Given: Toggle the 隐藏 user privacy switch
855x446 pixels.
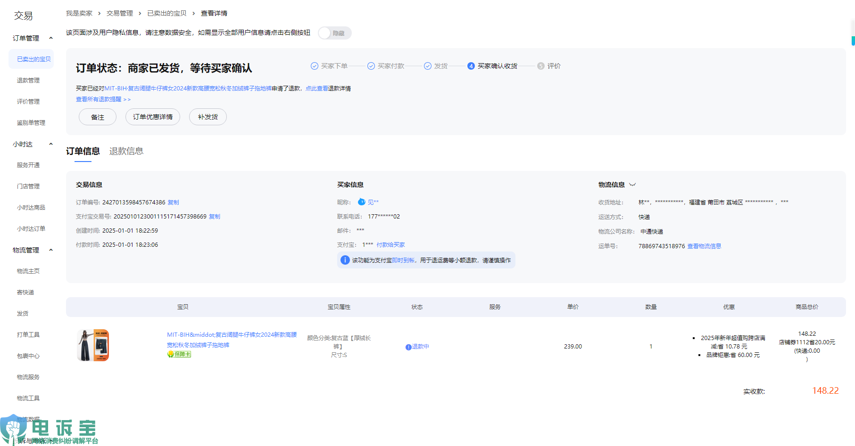Looking at the screenshot, I should [x=334, y=33].
